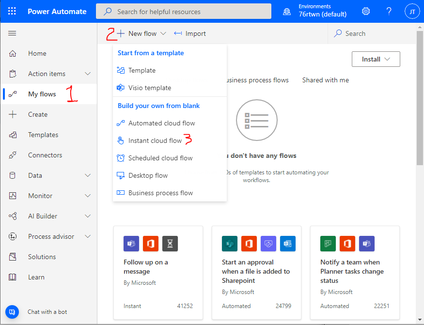424x325 pixels.
Task: Select Scheduled cloud flow option
Action: click(x=160, y=158)
